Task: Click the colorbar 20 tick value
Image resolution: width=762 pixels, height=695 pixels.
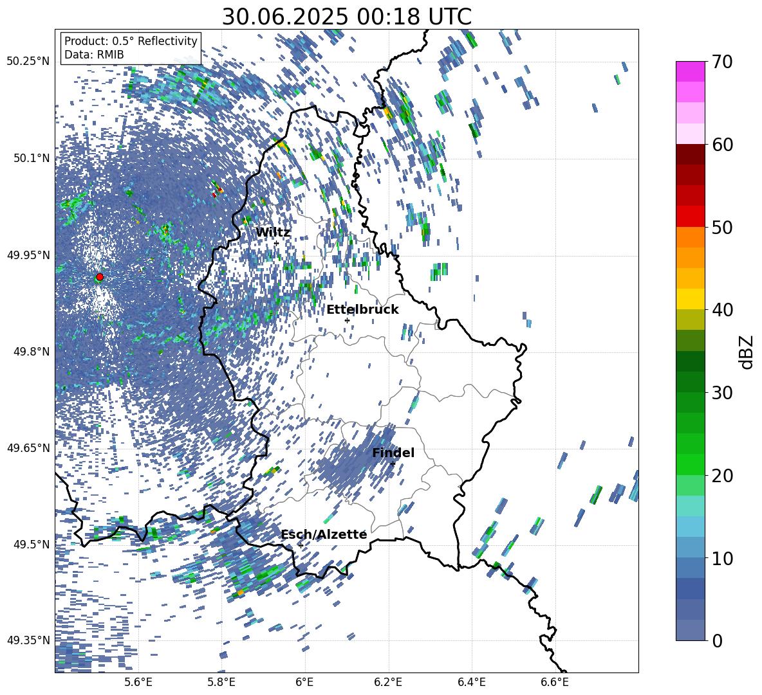Action: [x=722, y=476]
